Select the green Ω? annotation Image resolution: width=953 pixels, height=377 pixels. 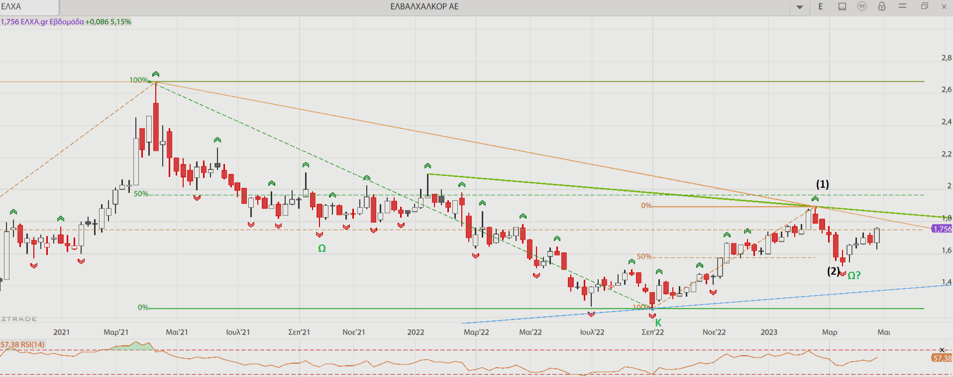pyautogui.click(x=854, y=275)
